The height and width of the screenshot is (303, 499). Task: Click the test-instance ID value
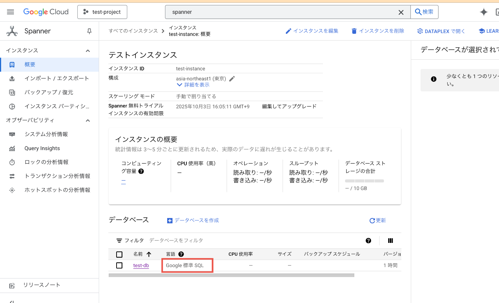click(191, 69)
